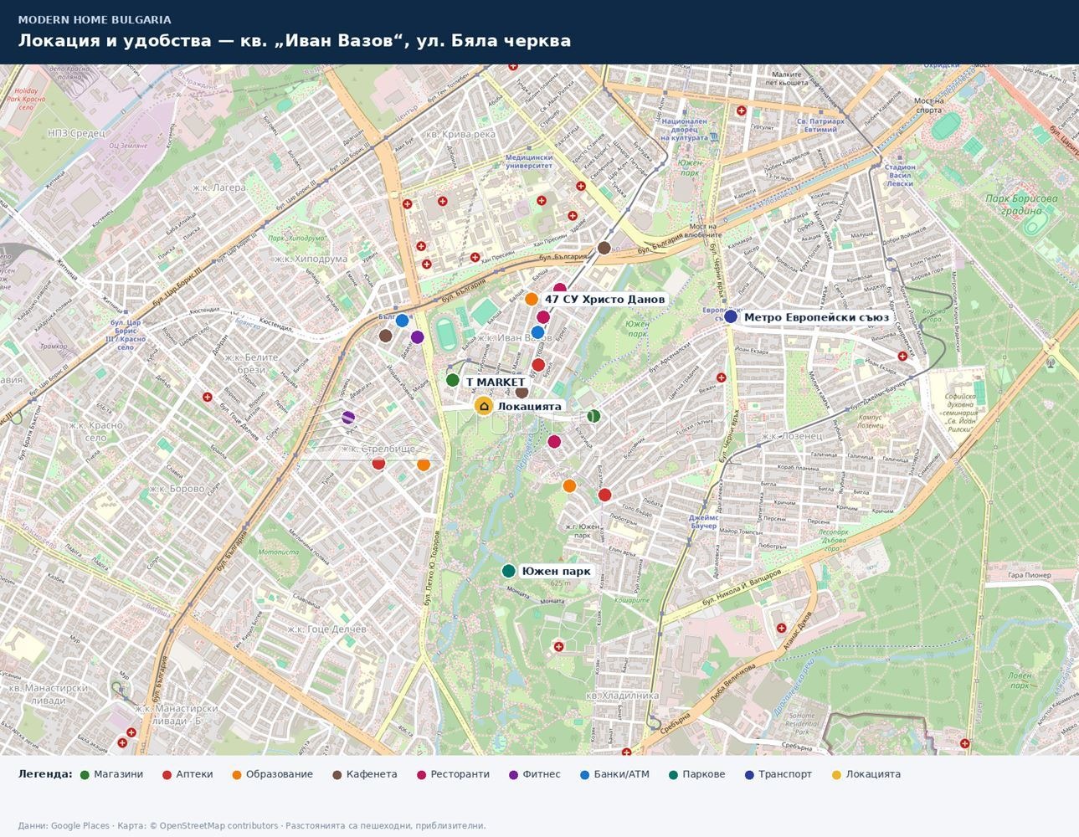Viewport: 1079px width, 837px height.
Task: Click the magenta Ресторанти legend dot
Action: (422, 774)
